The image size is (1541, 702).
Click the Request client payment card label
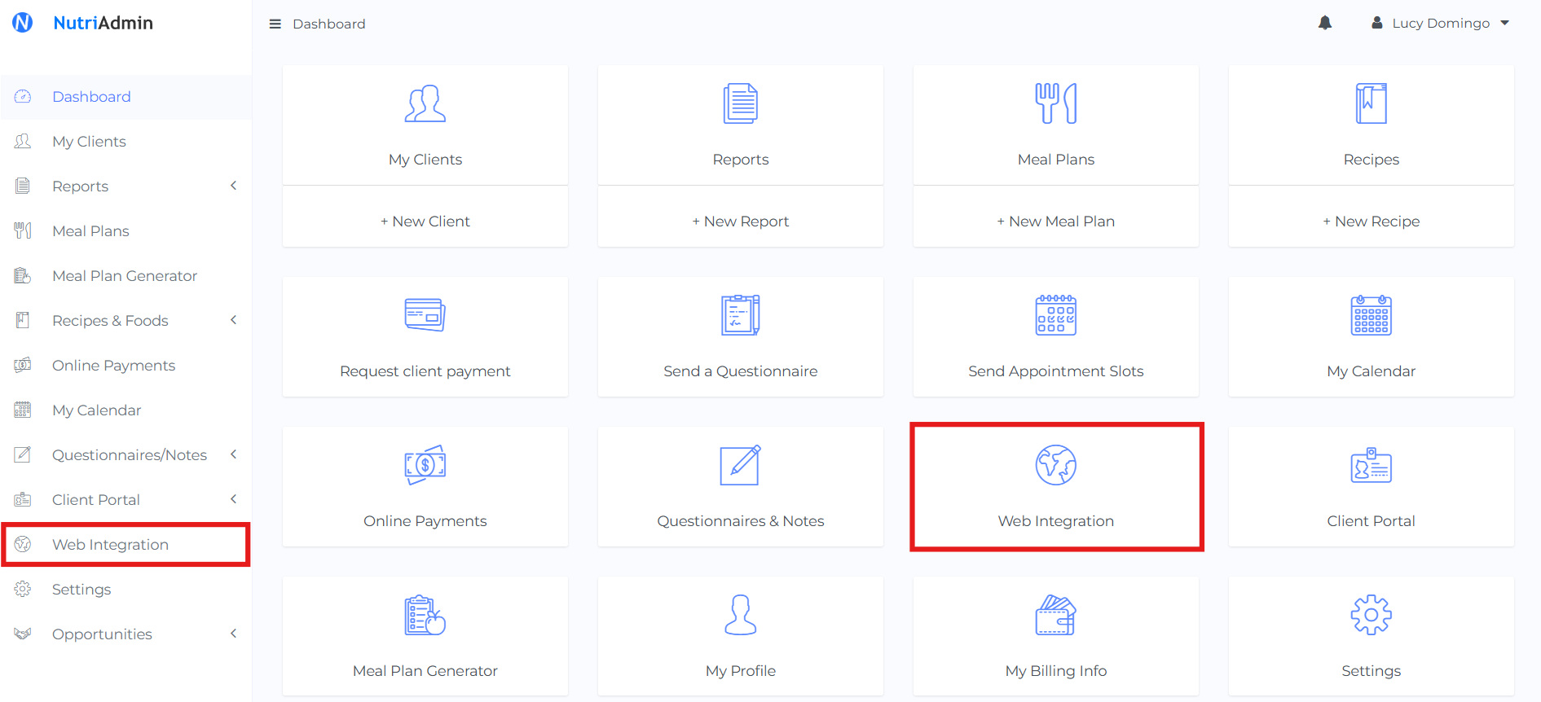pyautogui.click(x=425, y=371)
